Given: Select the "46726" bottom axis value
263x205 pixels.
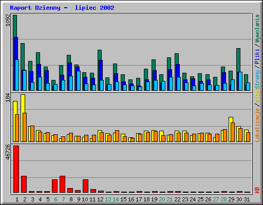Looking at the screenshot, I should point(8,152).
